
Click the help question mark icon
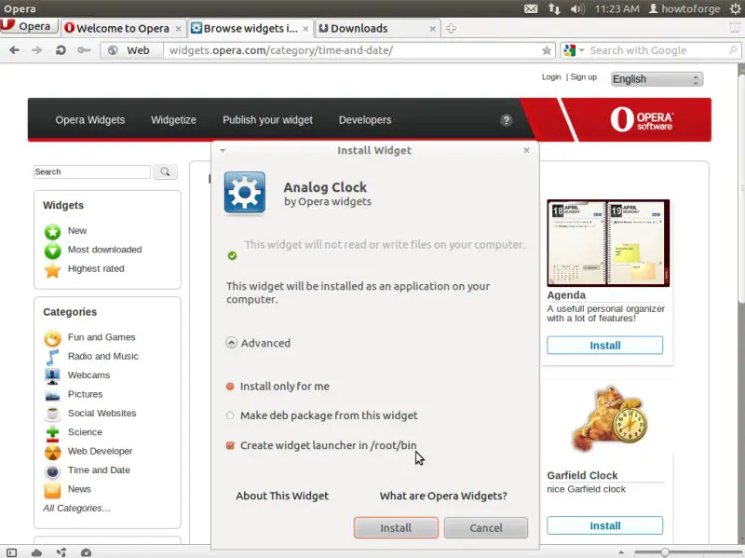(507, 120)
